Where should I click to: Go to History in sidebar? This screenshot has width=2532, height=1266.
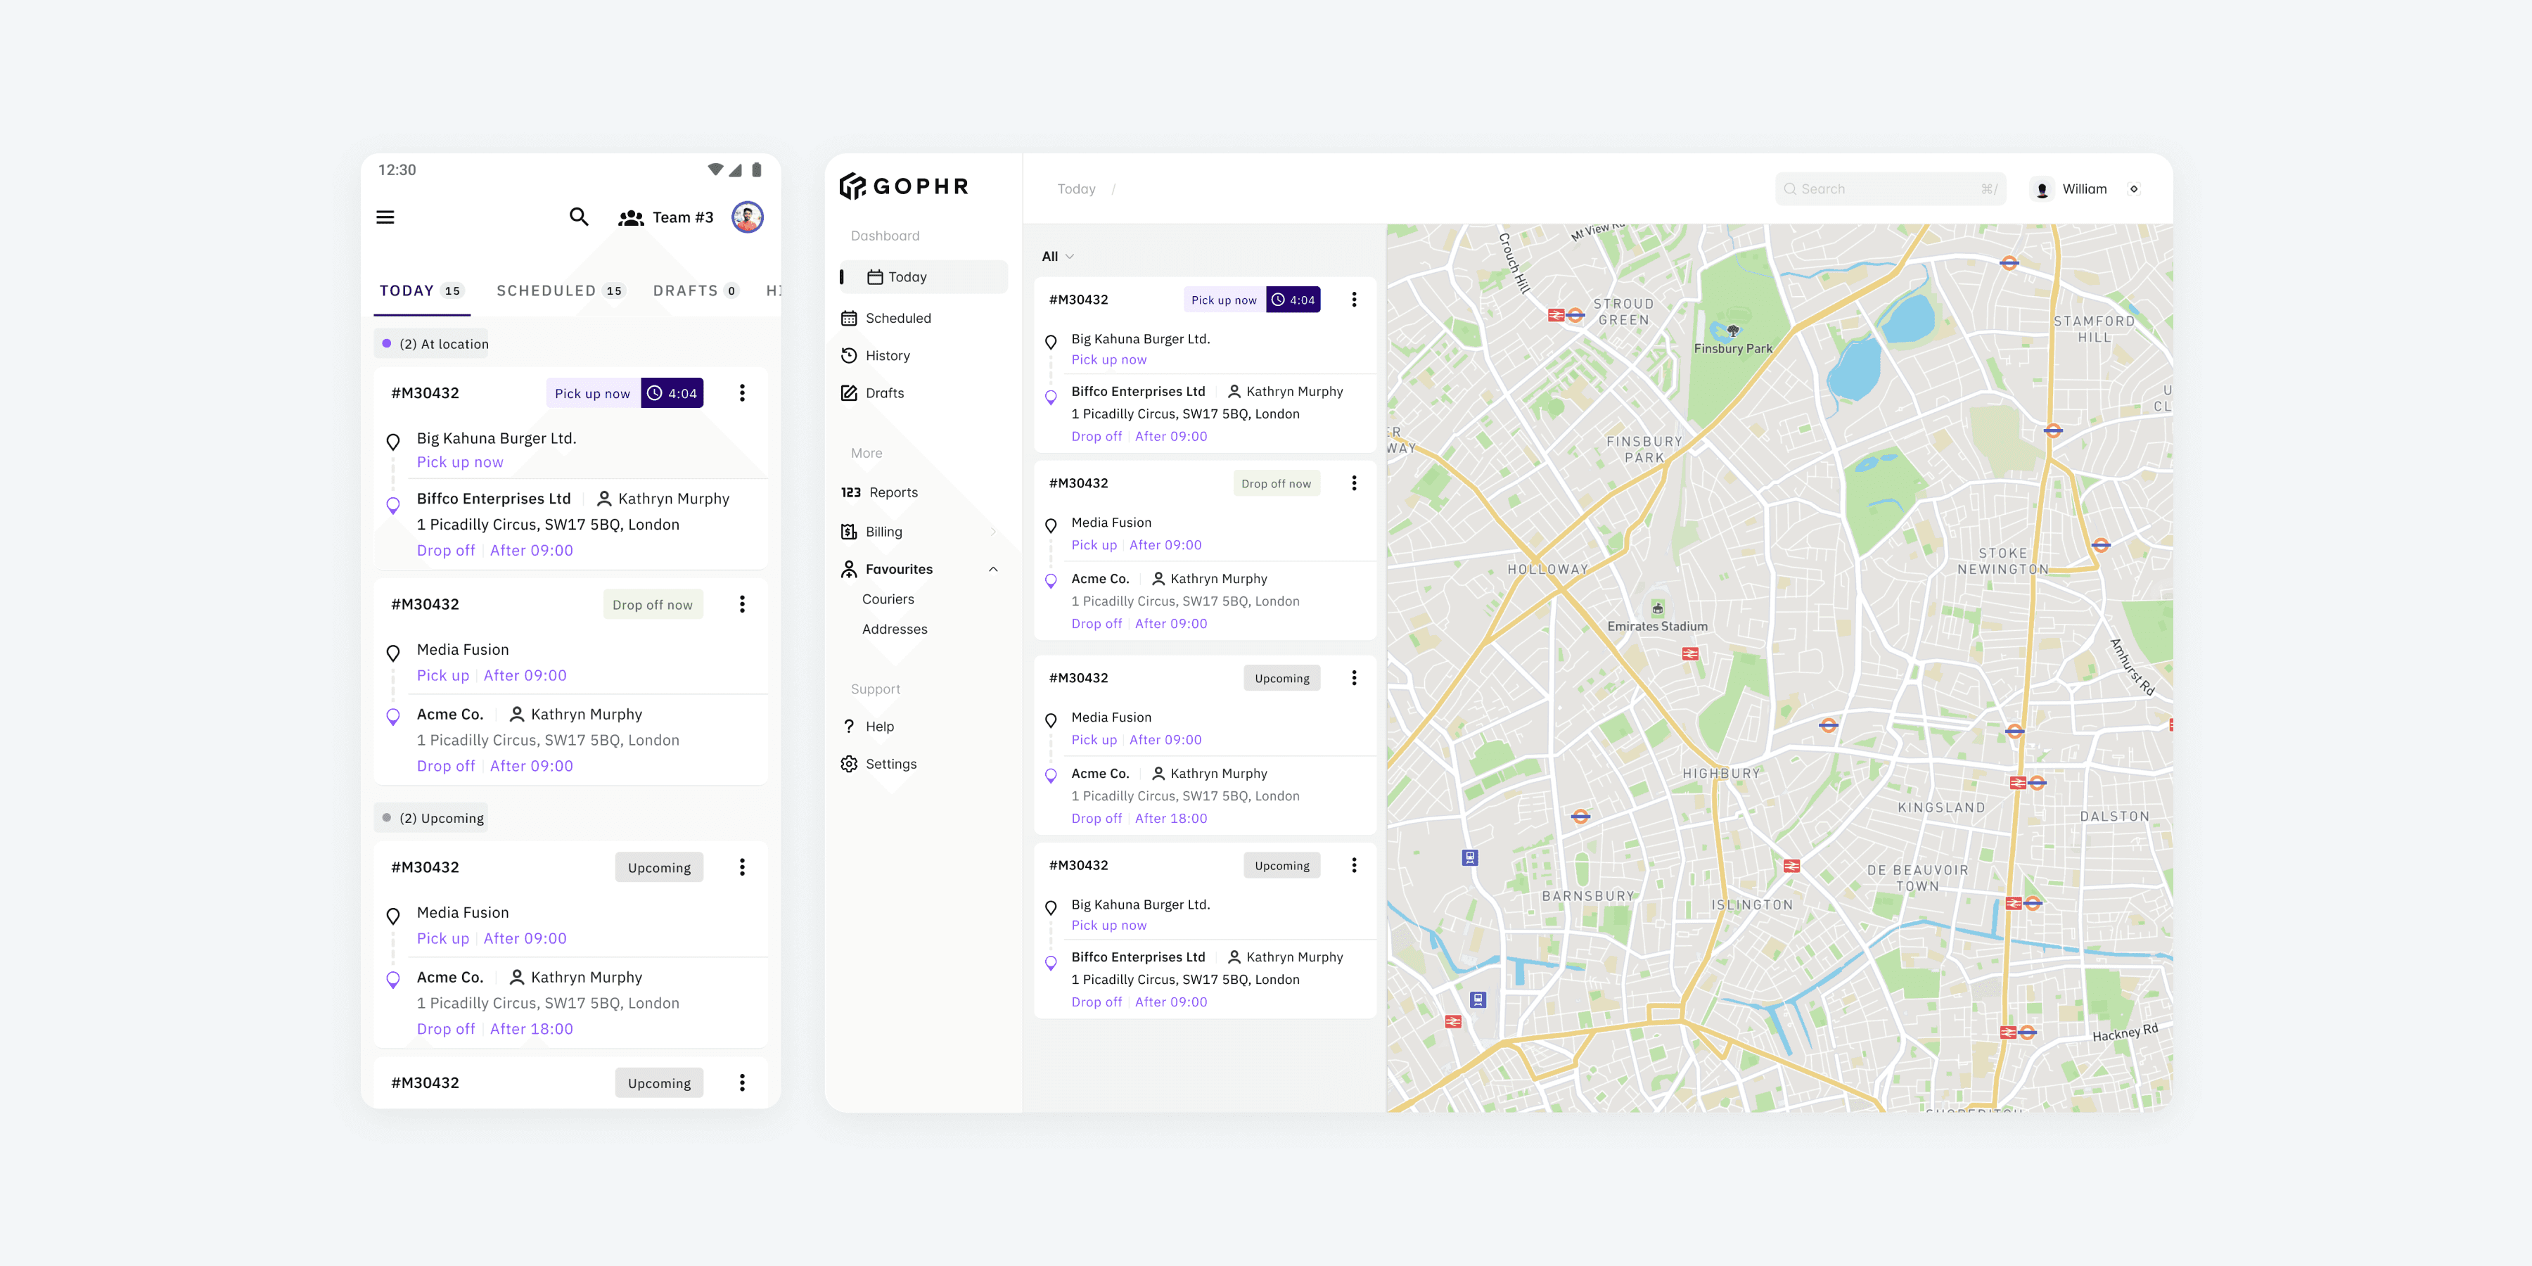pyautogui.click(x=887, y=356)
